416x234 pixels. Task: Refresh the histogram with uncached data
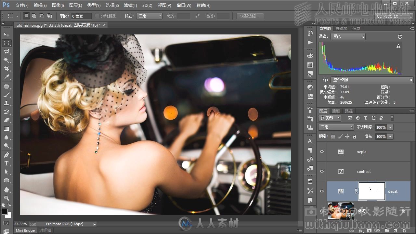pyautogui.click(x=400, y=37)
